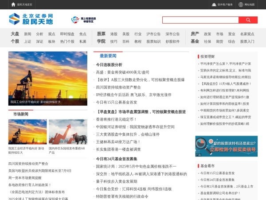This screenshot has width=266, height=200.
Task: Select the 股票 navigation category
Action: pyautogui.click(x=101, y=34)
